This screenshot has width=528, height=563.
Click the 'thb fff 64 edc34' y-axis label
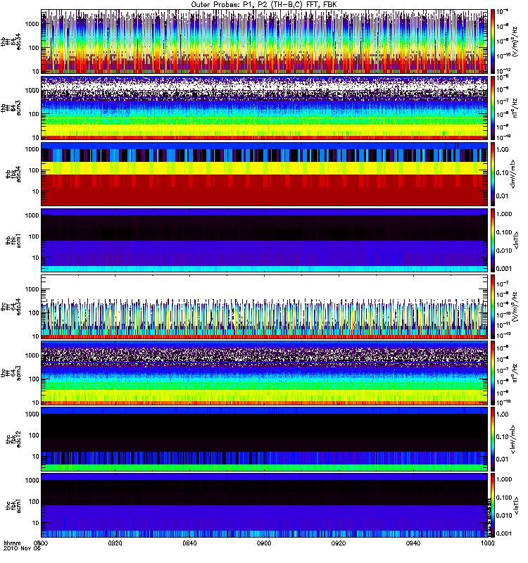[11, 42]
